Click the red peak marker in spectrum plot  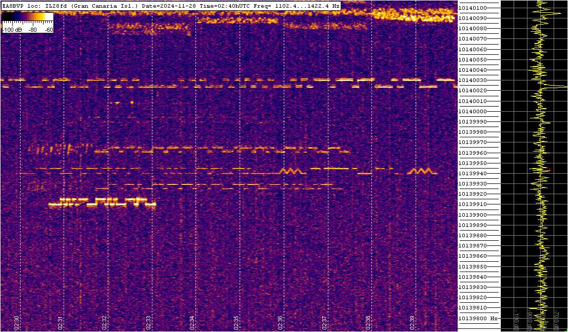click(549, 170)
